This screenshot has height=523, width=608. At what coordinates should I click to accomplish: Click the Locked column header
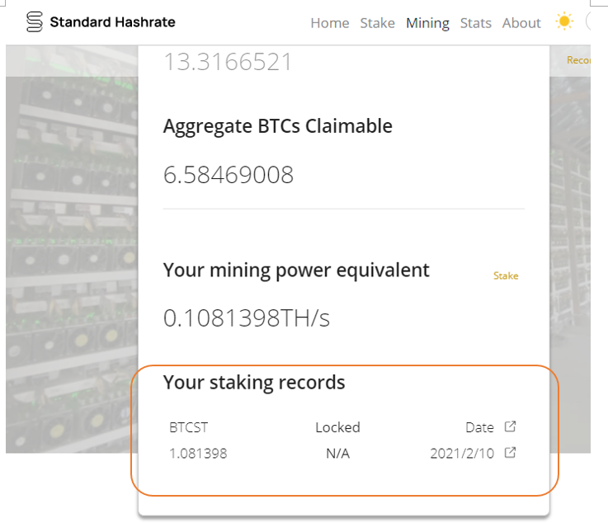coord(337,427)
